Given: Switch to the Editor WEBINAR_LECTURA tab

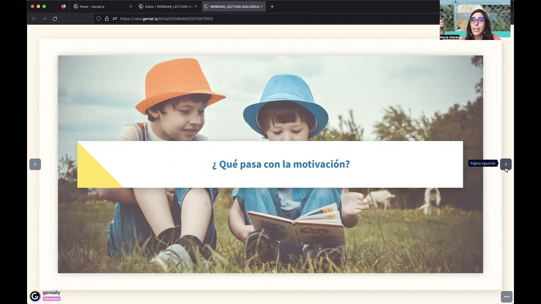Looking at the screenshot, I should (x=168, y=6).
